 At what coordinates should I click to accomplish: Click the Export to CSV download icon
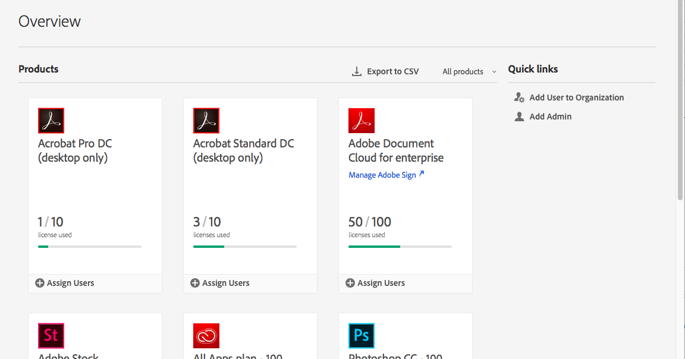[357, 72]
